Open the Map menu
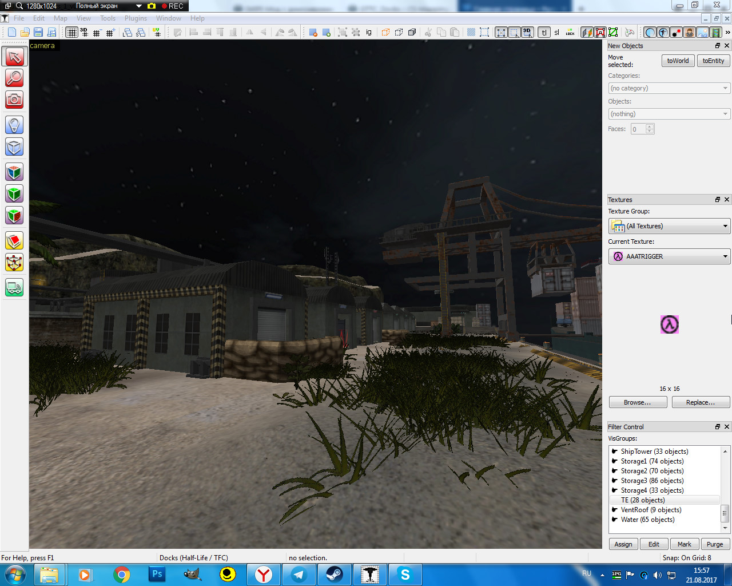Image resolution: width=732 pixels, height=586 pixels. tap(61, 18)
